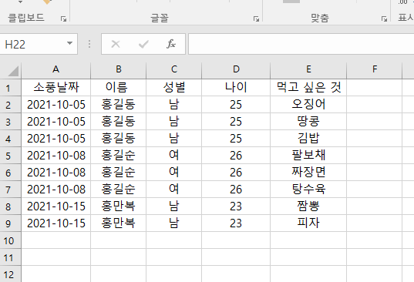Select column B header
This screenshot has width=414, height=282.
pyautogui.click(x=118, y=69)
